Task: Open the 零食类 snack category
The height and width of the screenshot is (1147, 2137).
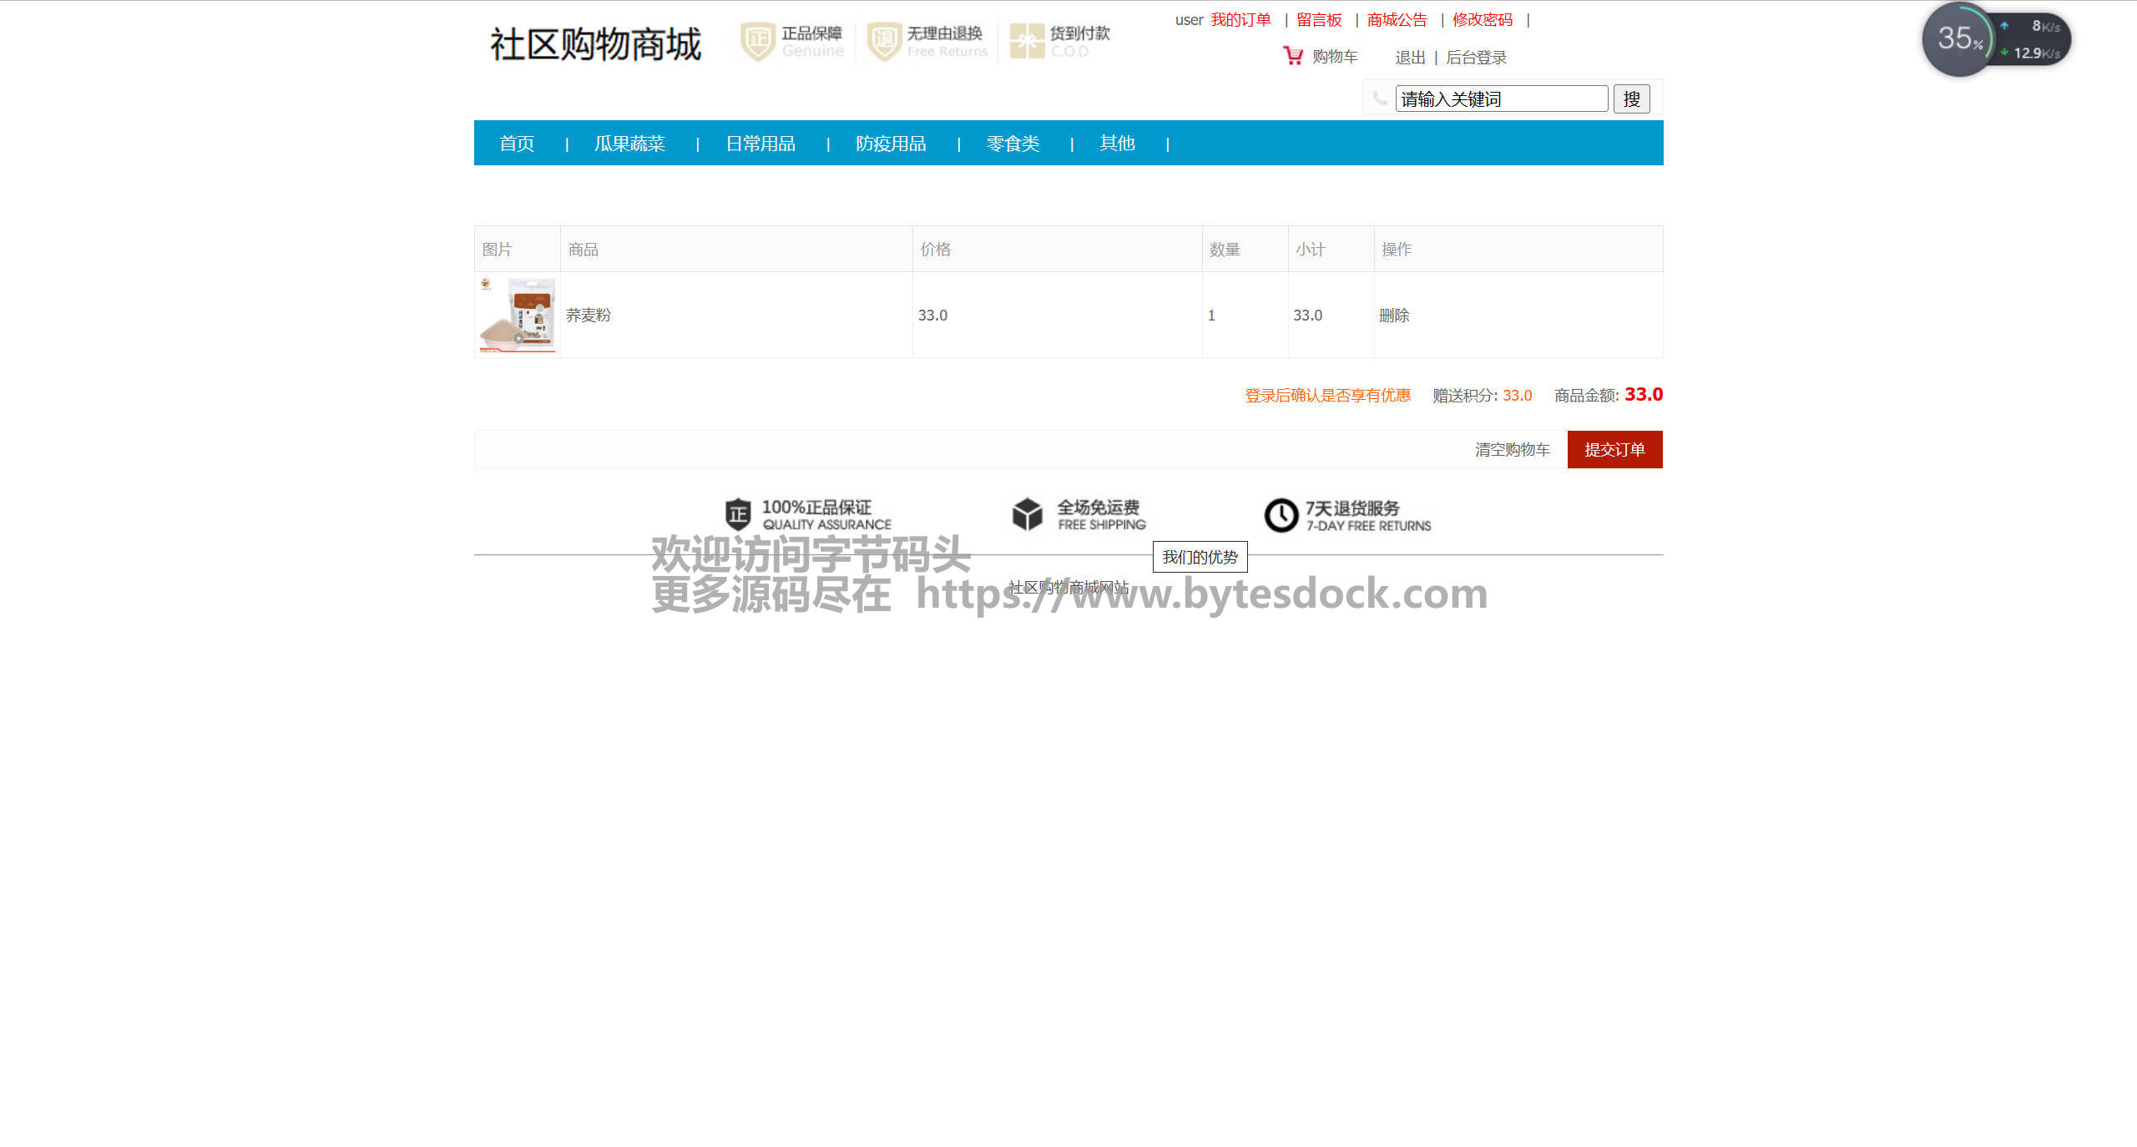Action: pos(1013,144)
